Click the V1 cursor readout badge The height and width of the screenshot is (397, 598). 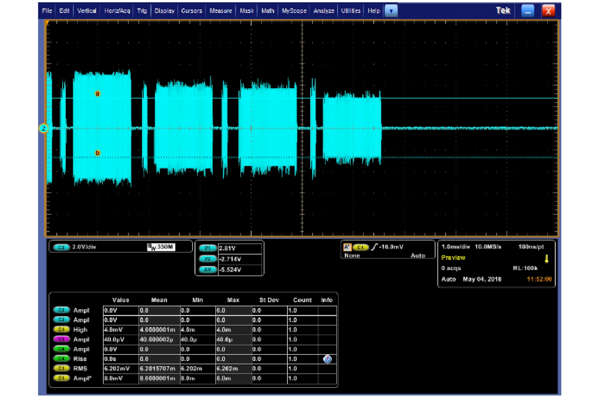click(x=208, y=248)
